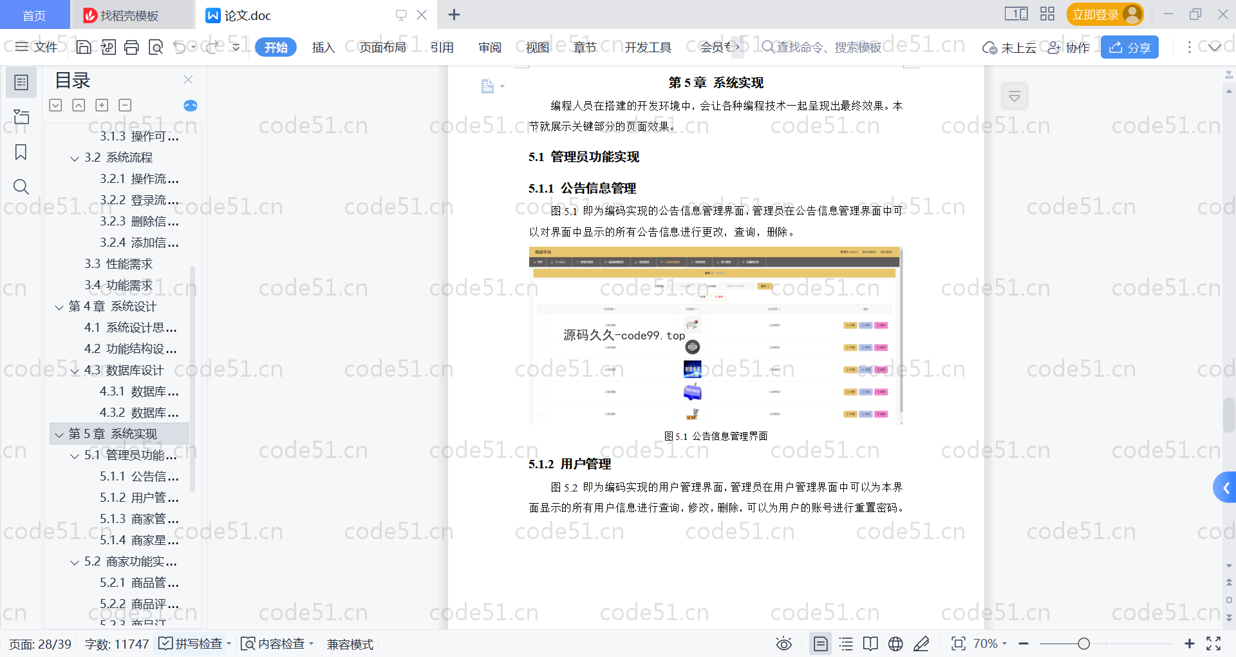Image resolution: width=1236 pixels, height=657 pixels.
Task: Collapse the 第5章 系统实现 tree node
Action: point(59,435)
